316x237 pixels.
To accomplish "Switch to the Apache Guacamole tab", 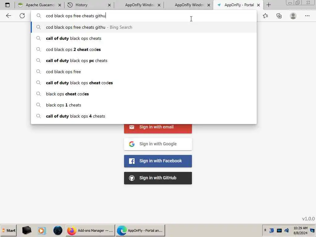I will click(x=39, y=5).
